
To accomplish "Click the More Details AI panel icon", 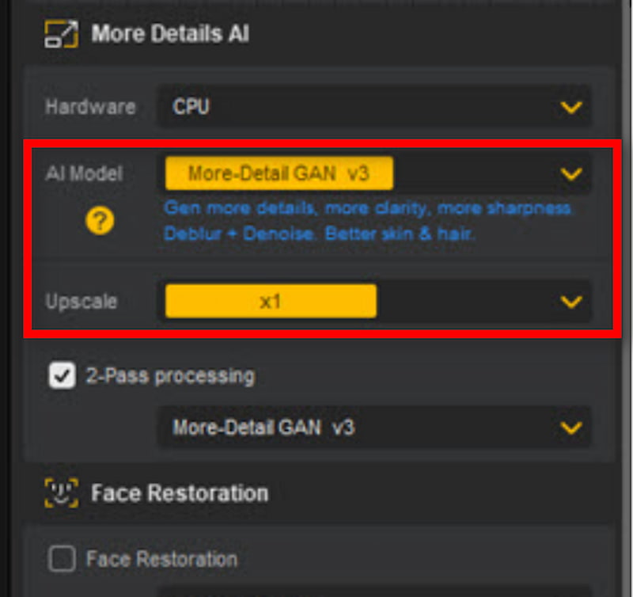I will 59,33.
